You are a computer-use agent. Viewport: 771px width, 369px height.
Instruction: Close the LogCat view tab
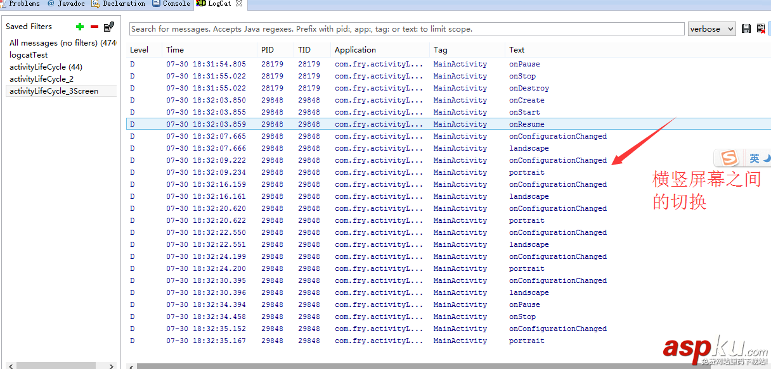[x=239, y=4]
